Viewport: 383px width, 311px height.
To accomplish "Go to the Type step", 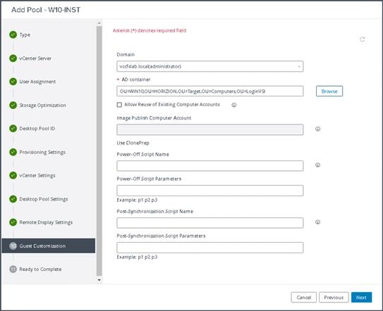I will pos(25,35).
